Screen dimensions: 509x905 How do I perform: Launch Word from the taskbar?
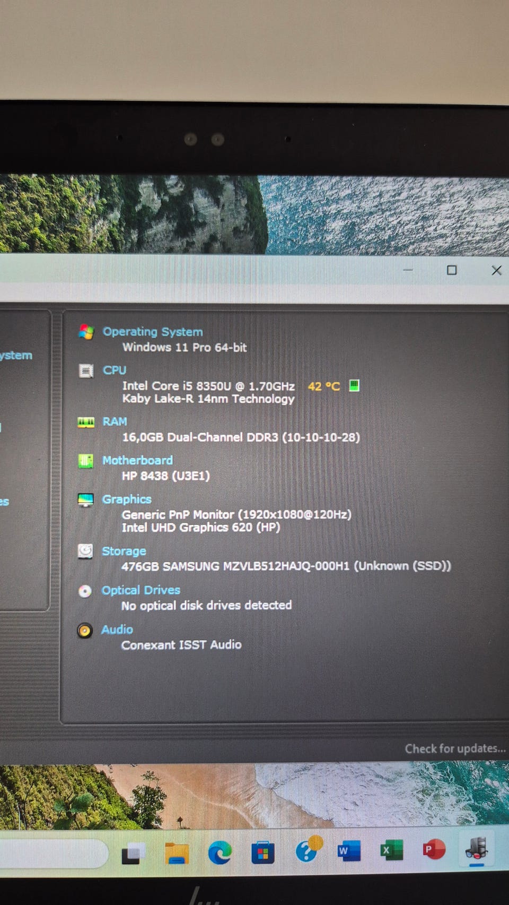pyautogui.click(x=349, y=851)
